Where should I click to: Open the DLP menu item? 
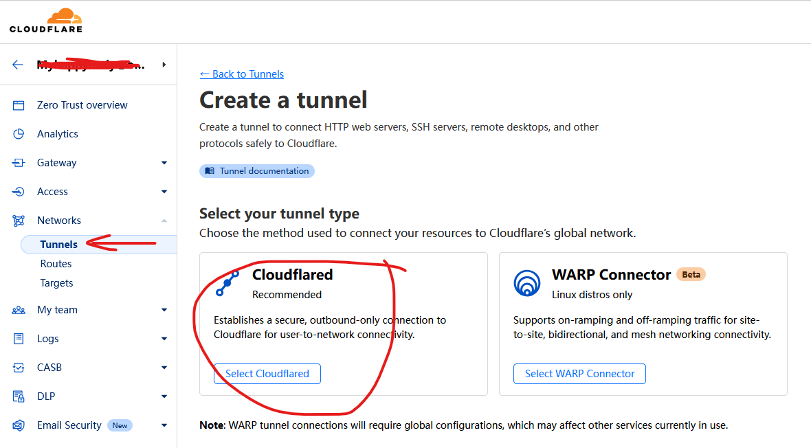tap(46, 396)
